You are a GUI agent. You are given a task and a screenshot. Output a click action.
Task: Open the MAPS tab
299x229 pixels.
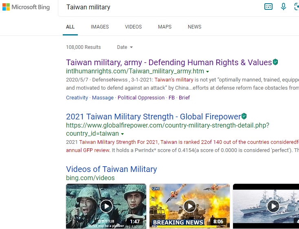coord(165,27)
